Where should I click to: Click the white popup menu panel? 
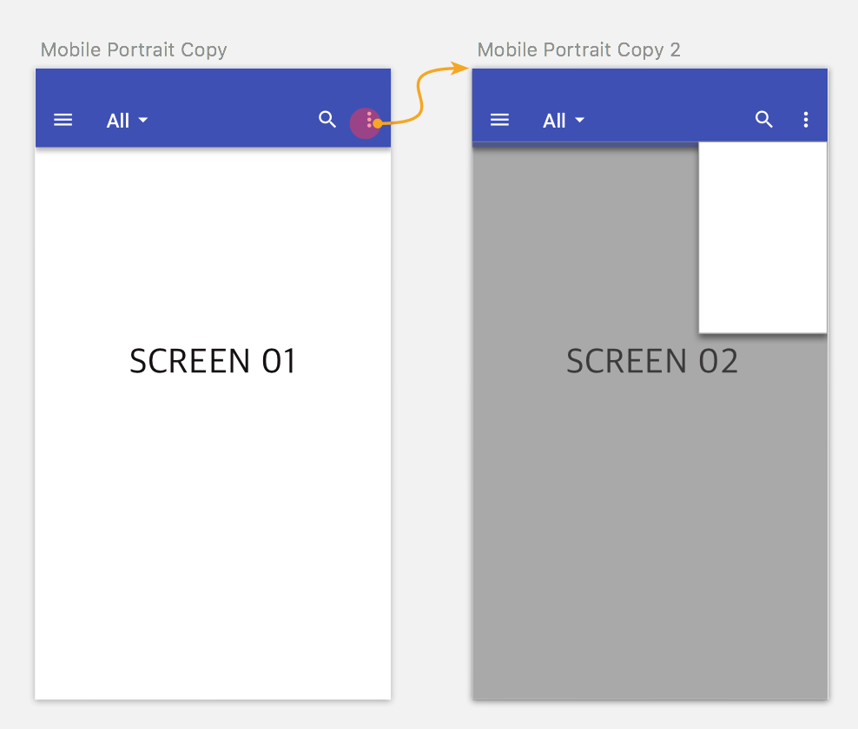click(x=762, y=237)
